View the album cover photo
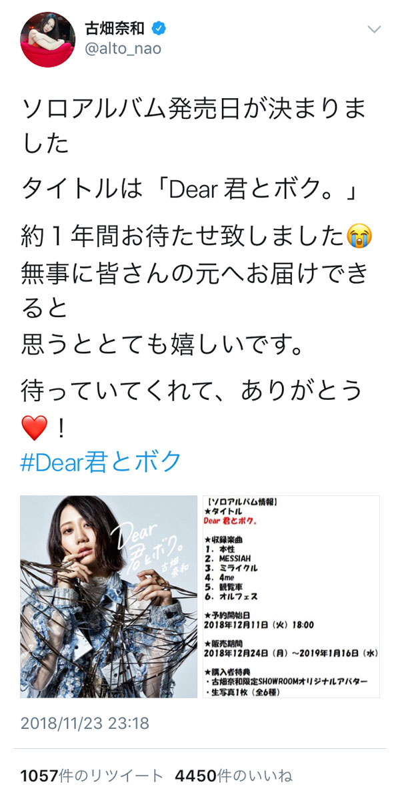The height and width of the screenshot is (801, 400). [109, 596]
